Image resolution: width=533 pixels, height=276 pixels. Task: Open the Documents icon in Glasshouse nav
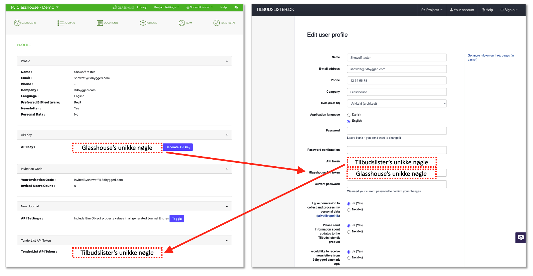click(x=100, y=23)
